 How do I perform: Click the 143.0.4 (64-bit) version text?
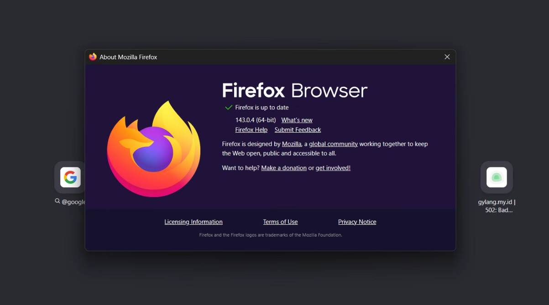pyautogui.click(x=255, y=120)
